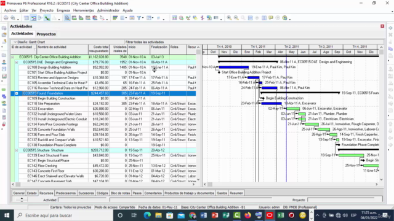Open the Proyecto menu
The height and width of the screenshot is (221, 394).
tap(47, 10)
